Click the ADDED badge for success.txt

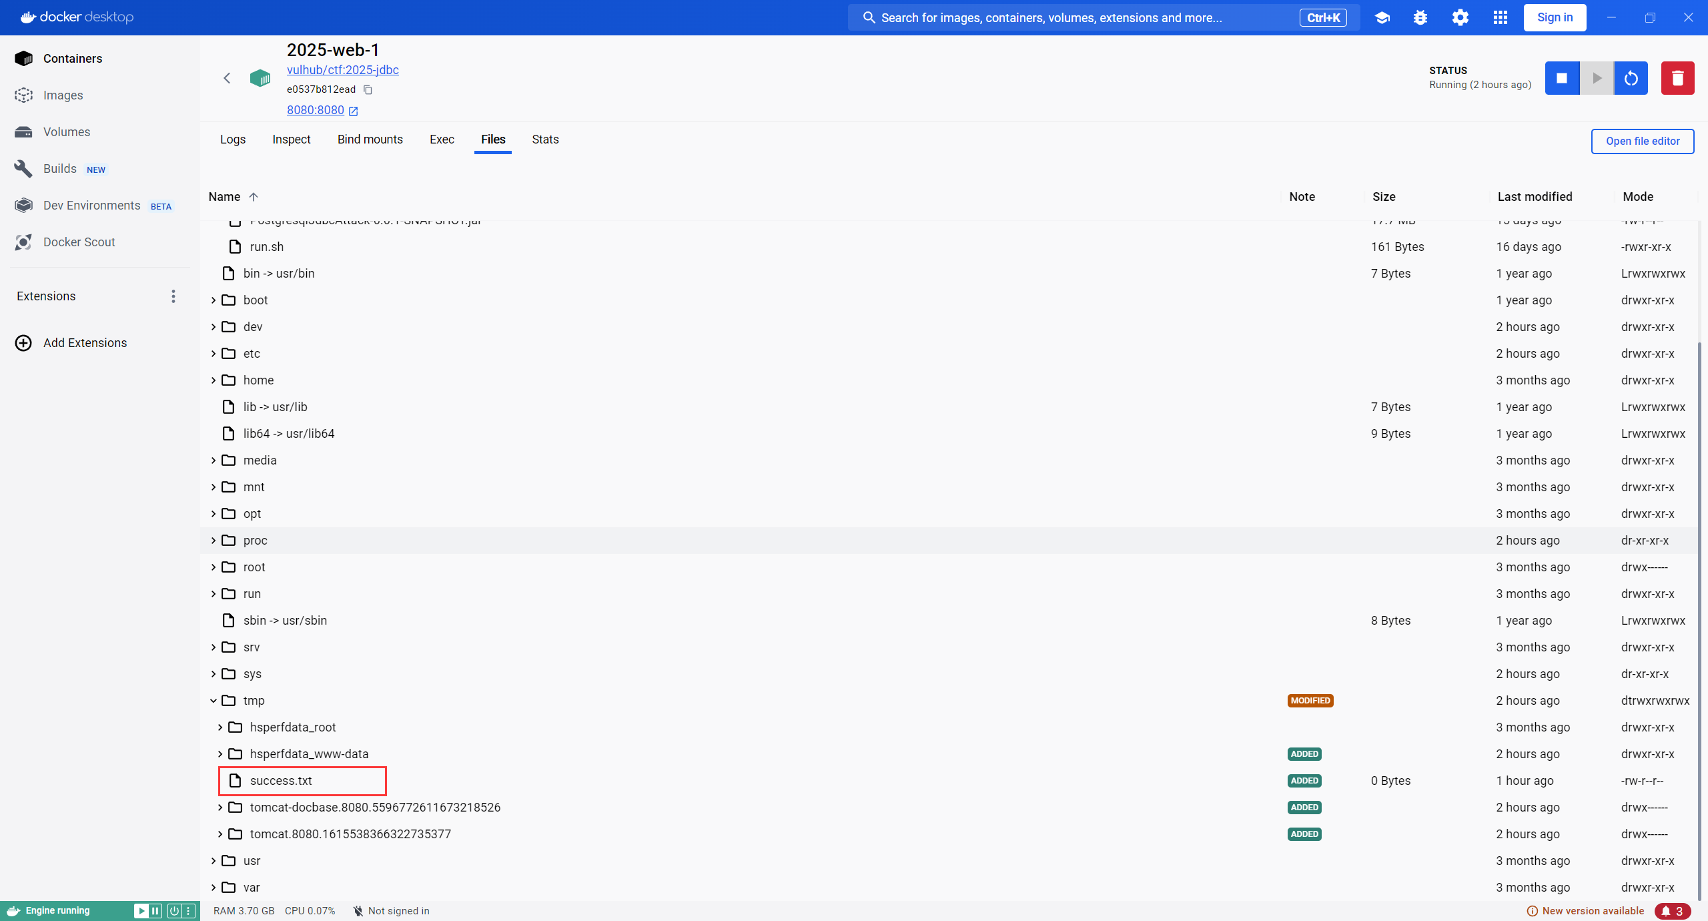tap(1304, 781)
